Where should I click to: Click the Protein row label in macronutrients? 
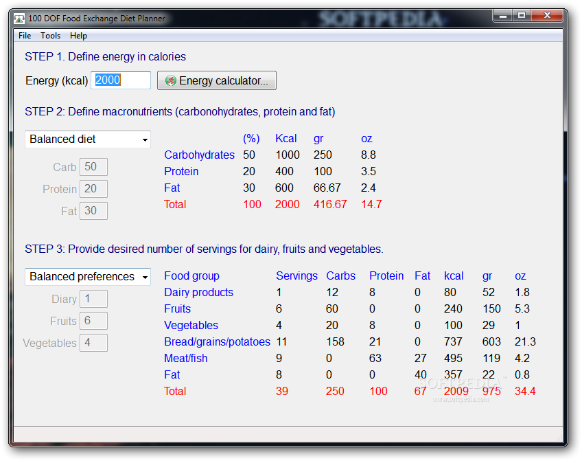pos(181,171)
